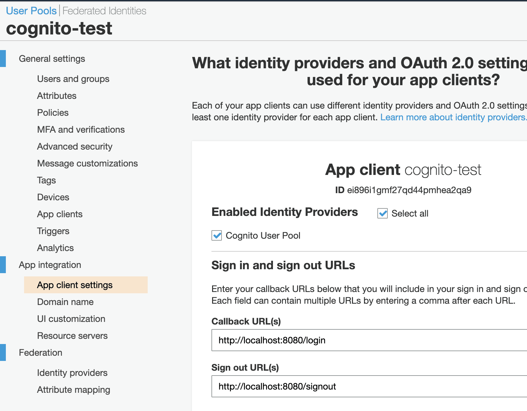Go to Attributes page
Screen dimensions: 527x411
tap(57, 96)
